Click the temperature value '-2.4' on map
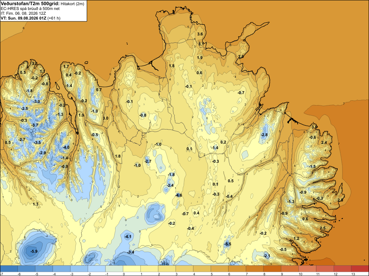The width and height of the screenshot is (369, 276). [170, 185]
